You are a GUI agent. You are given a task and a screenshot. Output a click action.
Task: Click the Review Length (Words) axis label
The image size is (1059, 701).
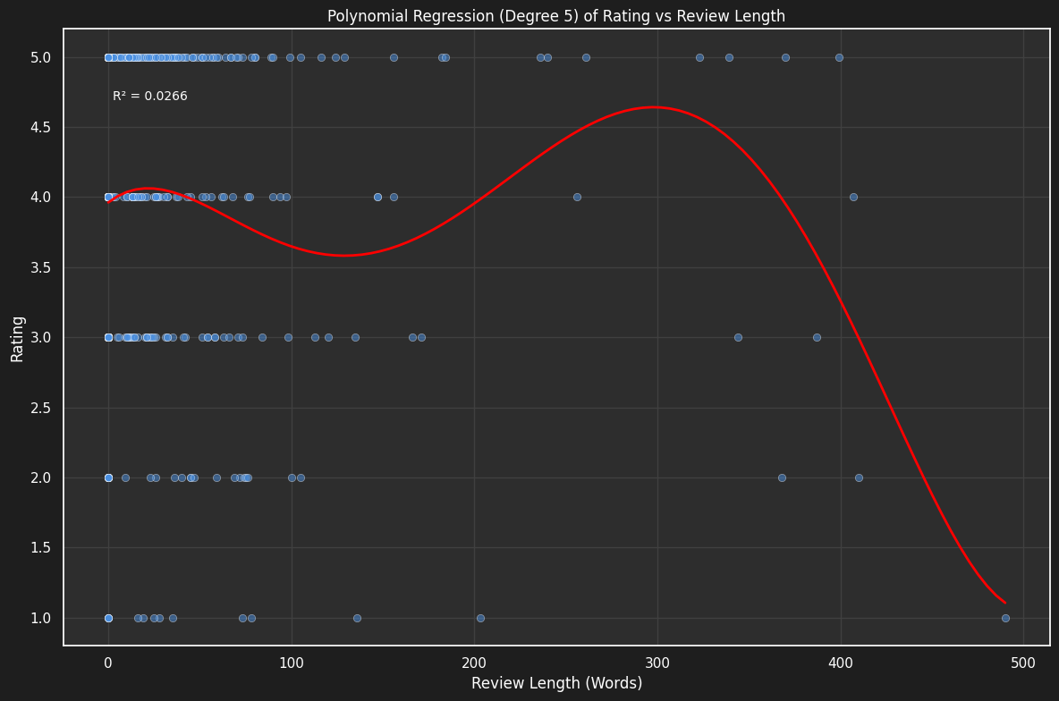pos(556,682)
